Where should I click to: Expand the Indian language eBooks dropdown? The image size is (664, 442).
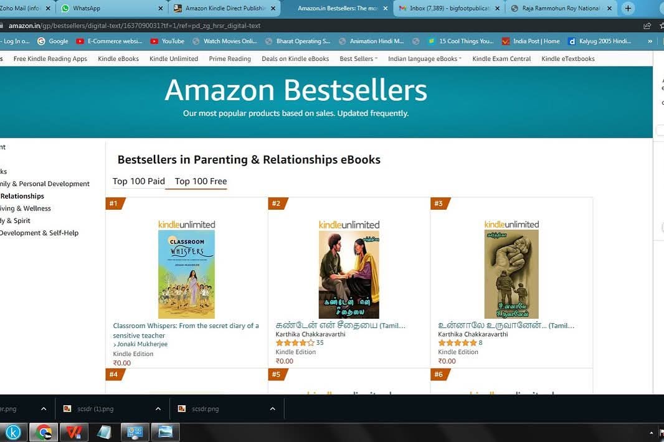coord(425,59)
